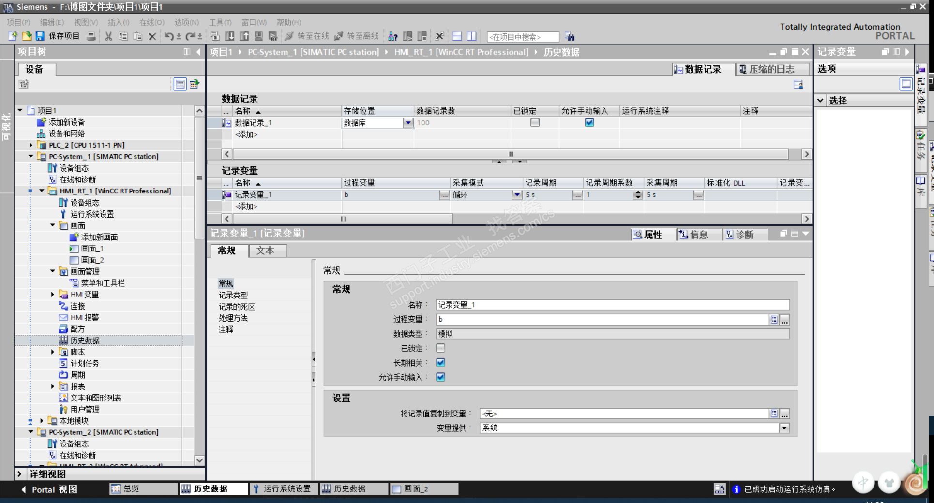Select 画面_1 in the project tree
Screen dimensions: 934x503
[x=92, y=249]
